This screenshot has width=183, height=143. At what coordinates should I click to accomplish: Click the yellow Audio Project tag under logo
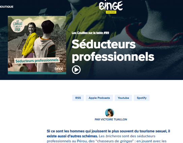pyautogui.click(x=111, y=12)
